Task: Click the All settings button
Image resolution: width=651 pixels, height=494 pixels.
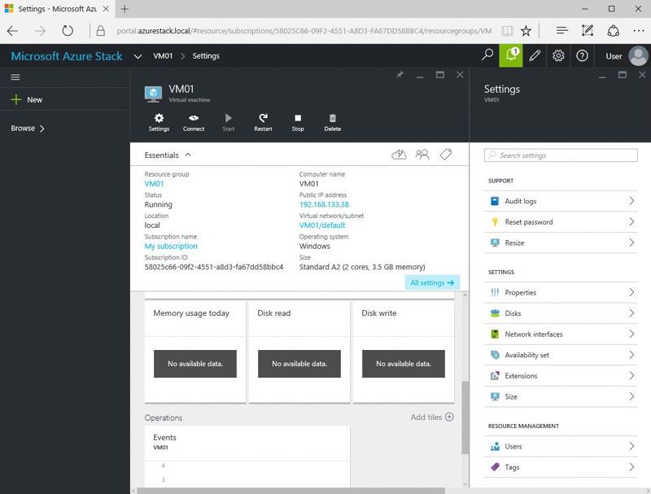Action: (431, 282)
